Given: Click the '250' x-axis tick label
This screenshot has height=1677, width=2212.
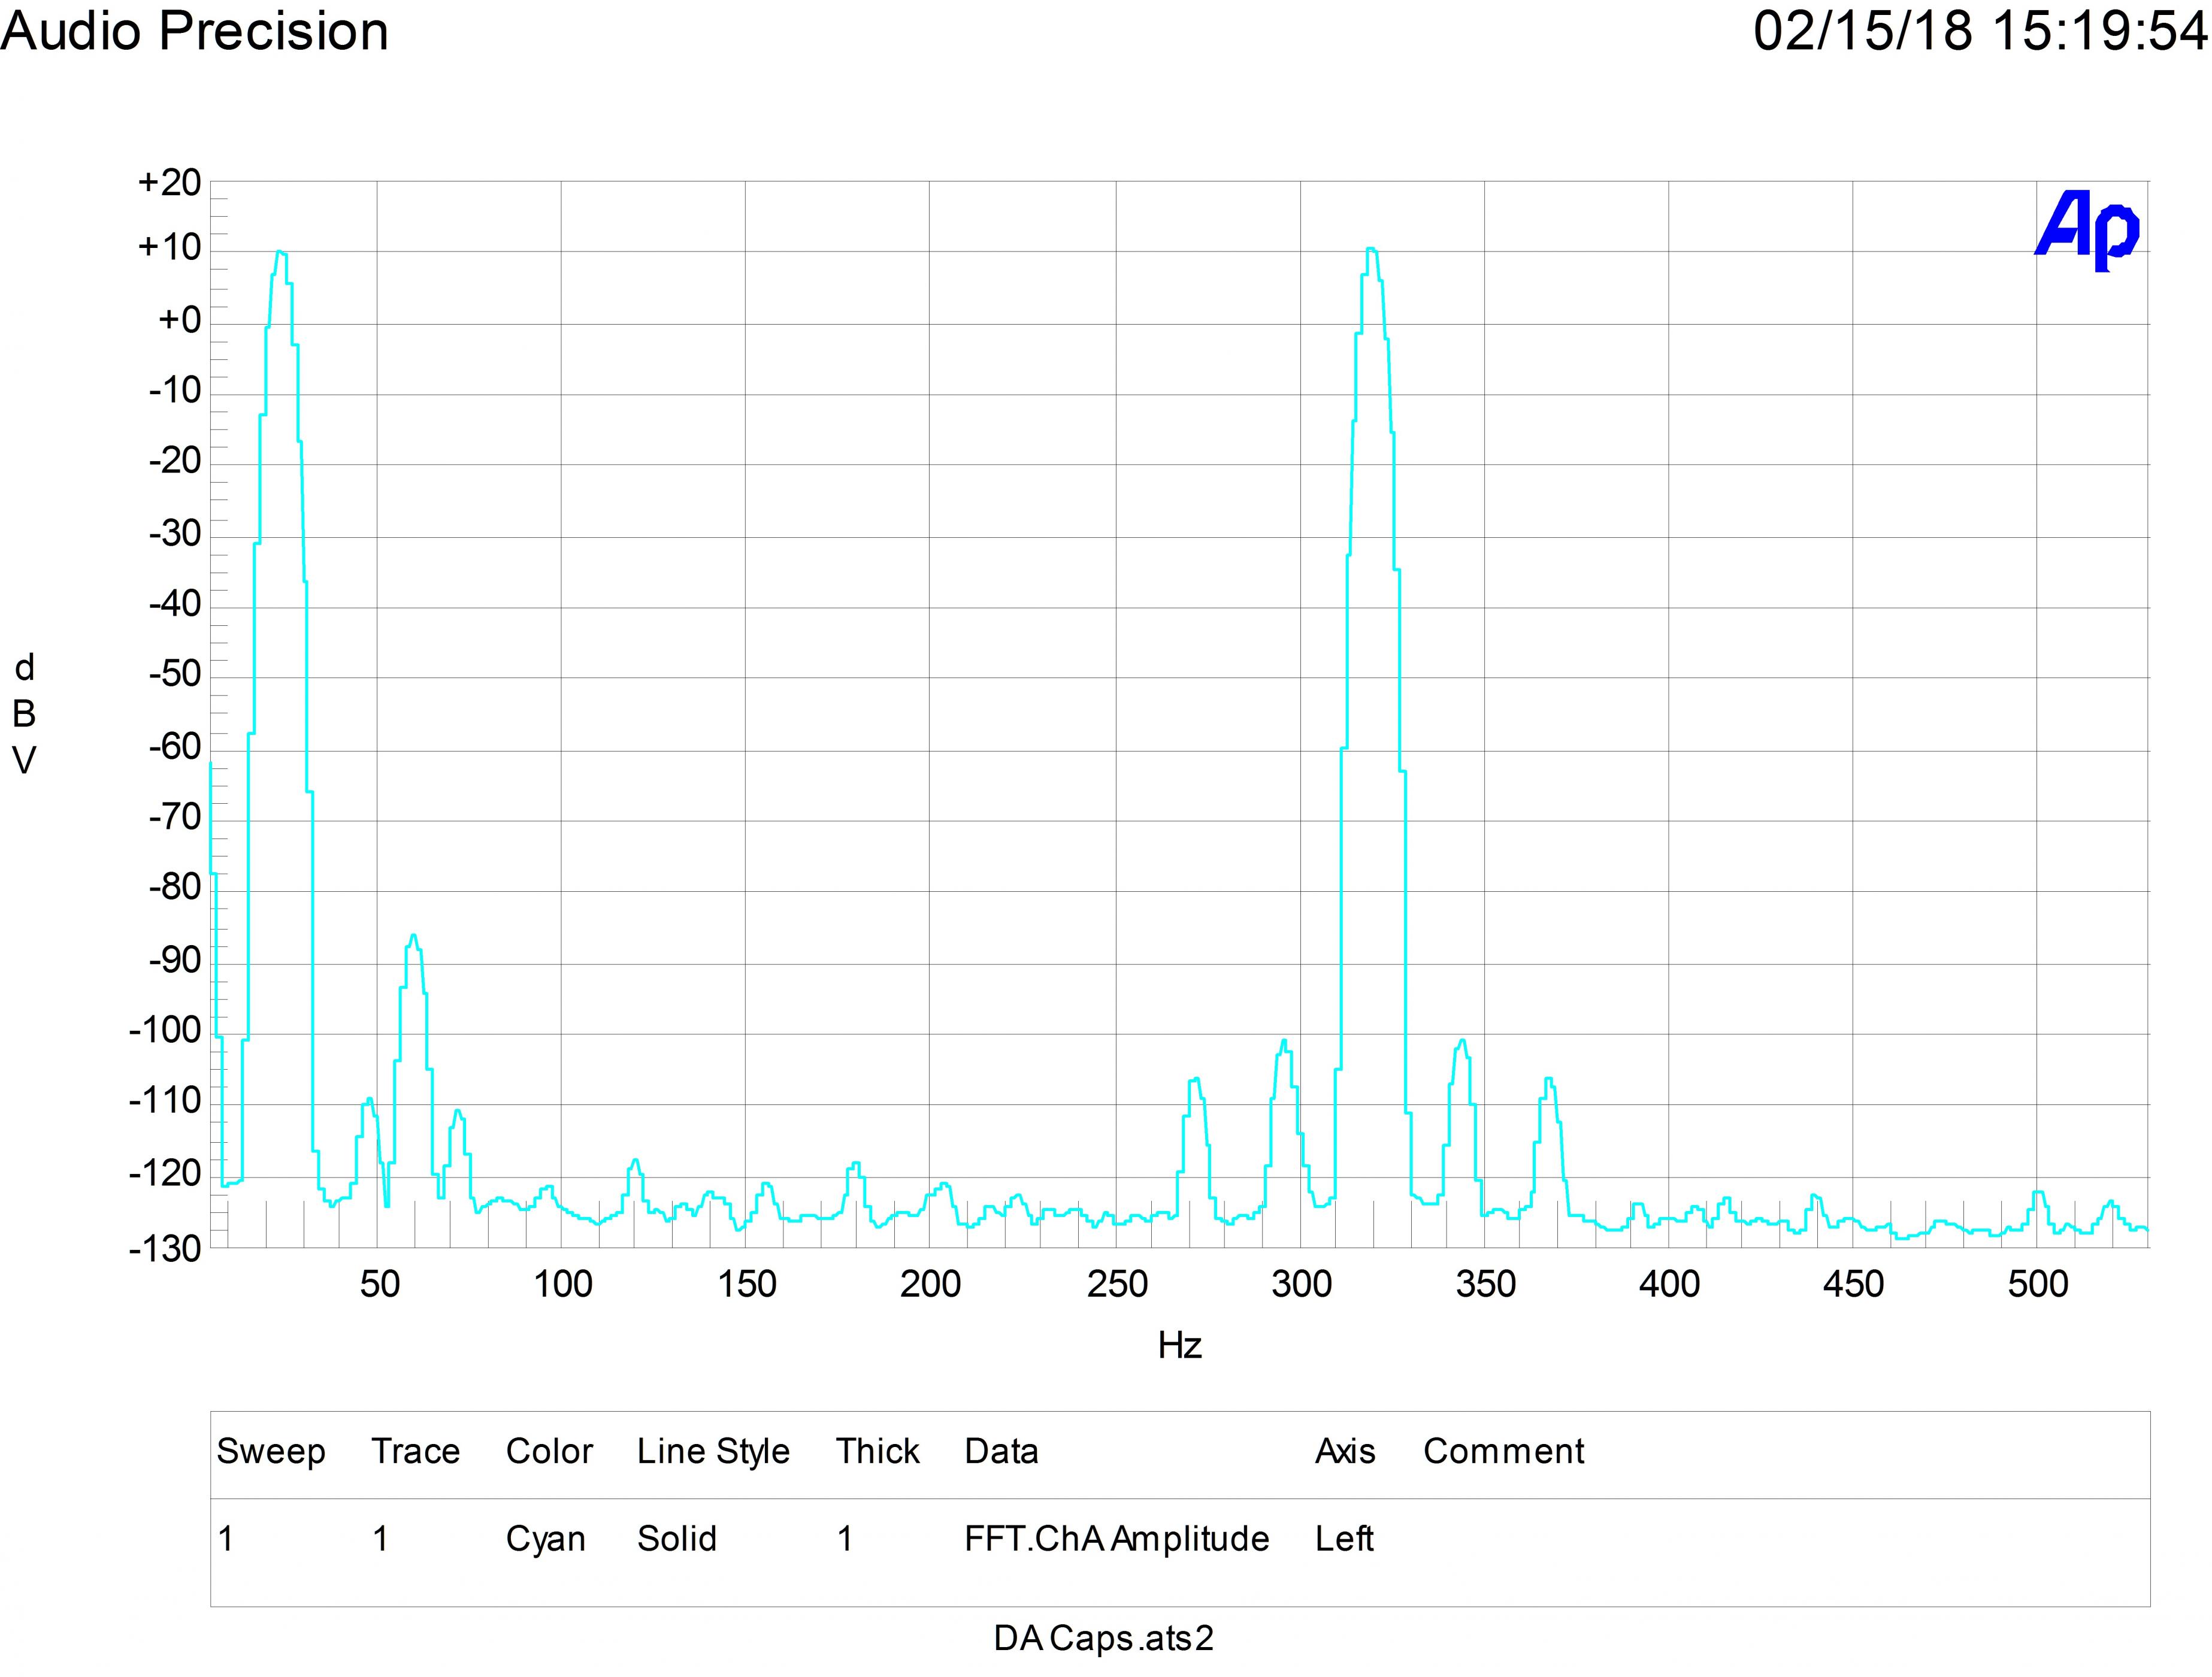Looking at the screenshot, I should click(1117, 1284).
